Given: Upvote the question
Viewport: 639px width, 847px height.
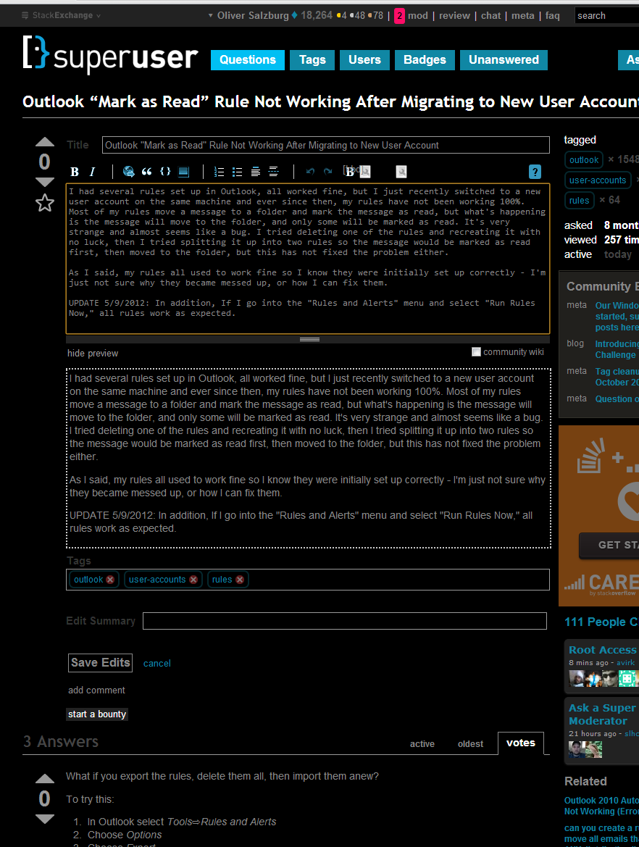Looking at the screenshot, I should [45, 142].
